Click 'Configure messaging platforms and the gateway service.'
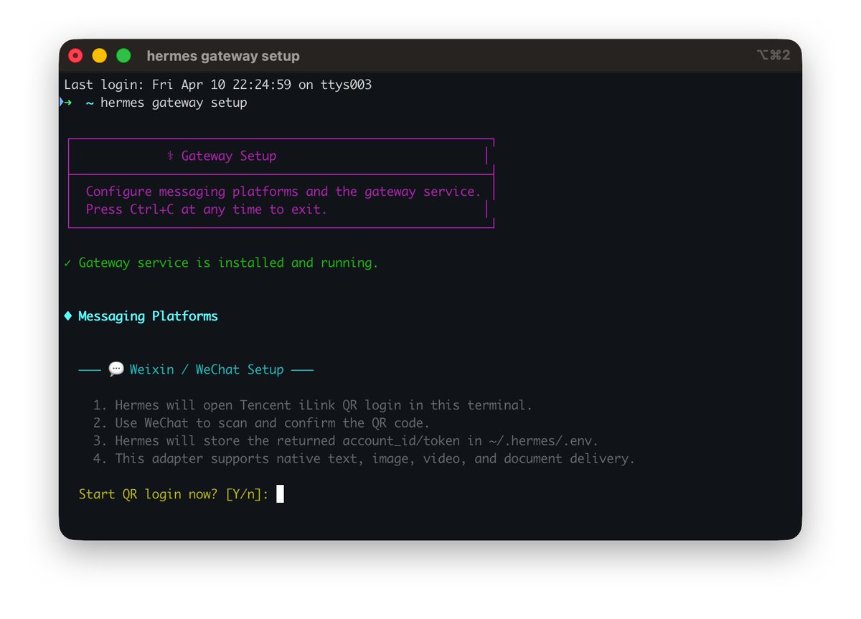The width and height of the screenshot is (861, 619). click(x=283, y=192)
